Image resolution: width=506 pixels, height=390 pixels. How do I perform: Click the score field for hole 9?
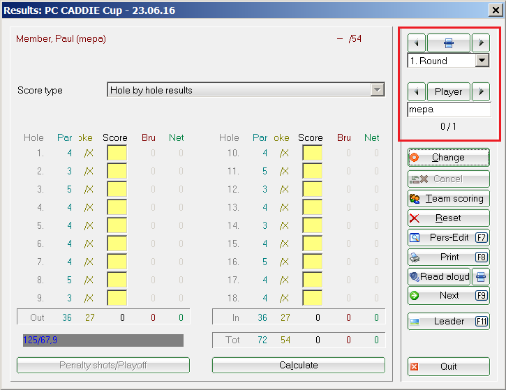[117, 298]
